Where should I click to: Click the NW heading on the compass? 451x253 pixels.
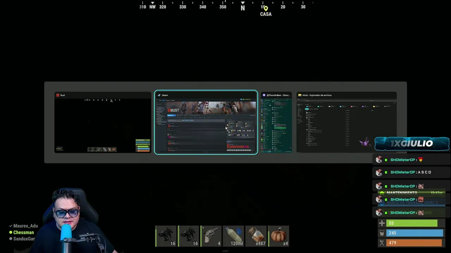153,7
